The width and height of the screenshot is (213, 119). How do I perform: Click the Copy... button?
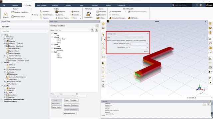coord(67,100)
